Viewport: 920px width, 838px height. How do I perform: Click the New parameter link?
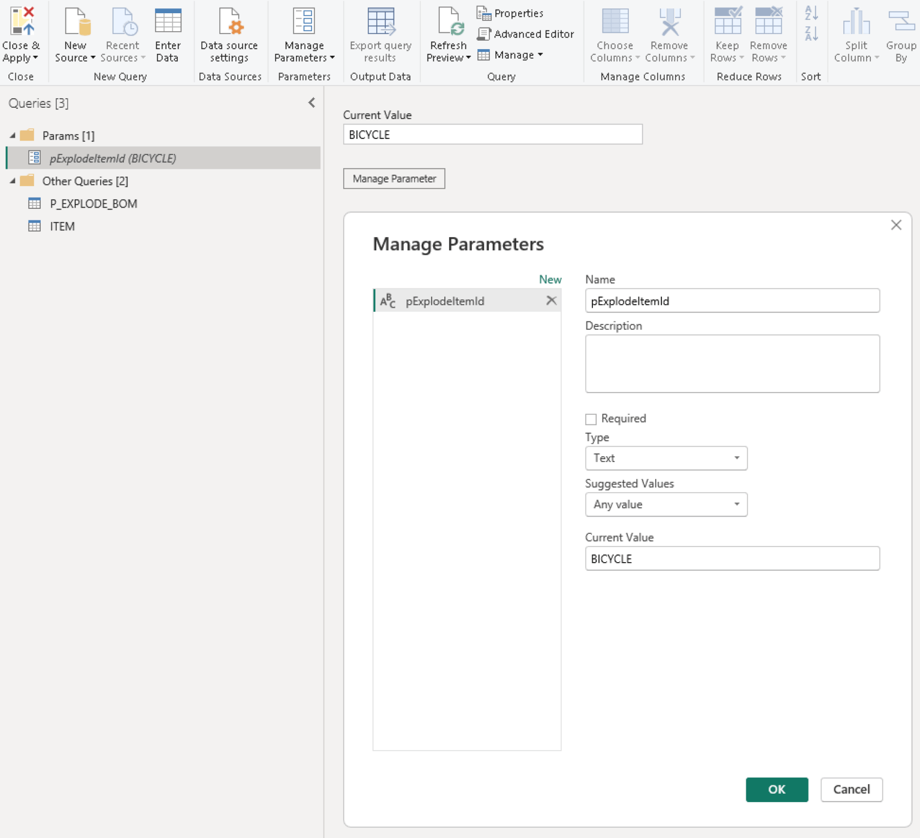(550, 280)
